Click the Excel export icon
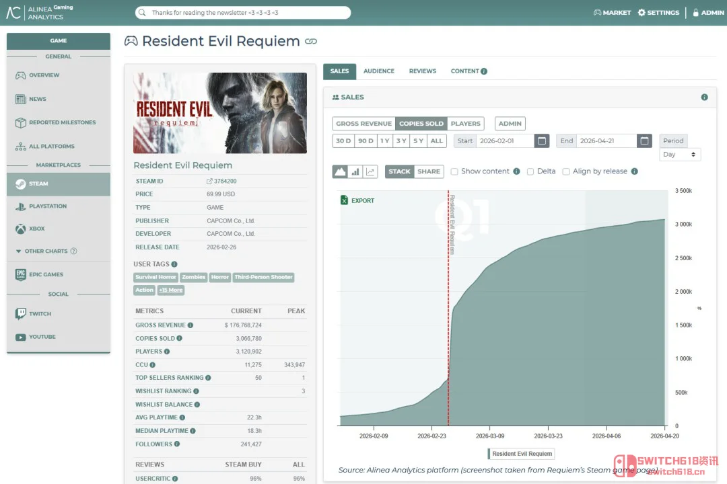The image size is (727, 484). (345, 200)
